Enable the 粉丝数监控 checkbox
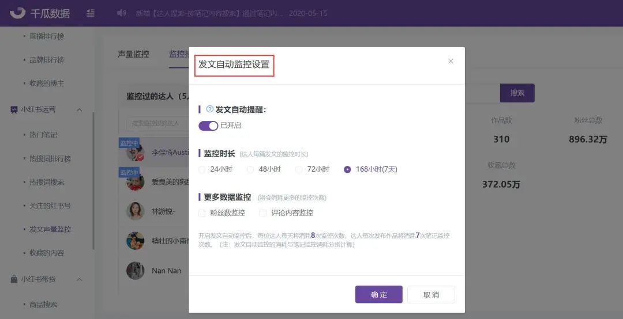The height and width of the screenshot is (319, 623). (202, 213)
